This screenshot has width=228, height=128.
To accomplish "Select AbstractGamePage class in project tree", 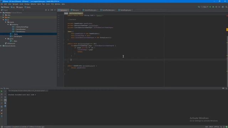I will click(x=22, y=27).
